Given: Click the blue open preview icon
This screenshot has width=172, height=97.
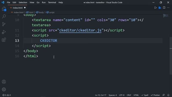Looking at the screenshot, I should [x=160, y=8].
